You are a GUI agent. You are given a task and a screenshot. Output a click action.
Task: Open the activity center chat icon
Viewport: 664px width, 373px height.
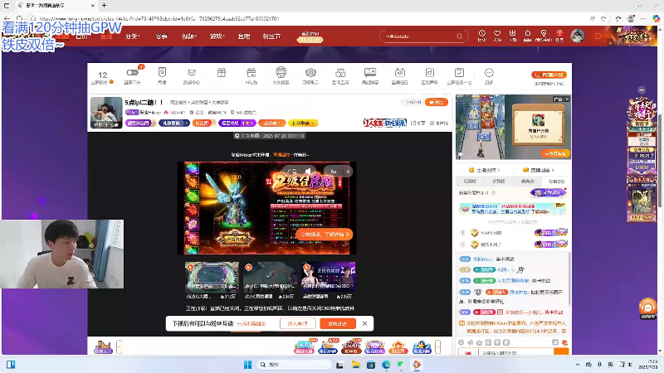(192, 73)
